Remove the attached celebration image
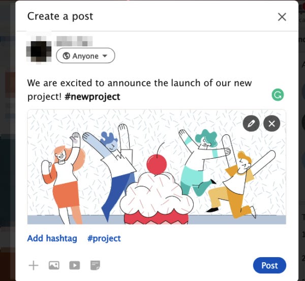 click(272, 124)
